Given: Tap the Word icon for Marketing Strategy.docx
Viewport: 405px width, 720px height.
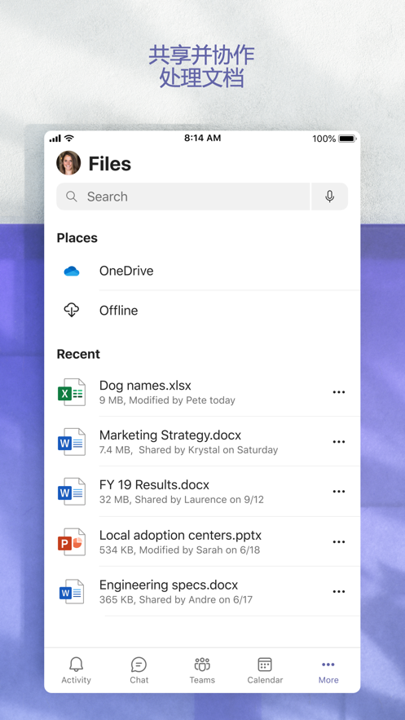Looking at the screenshot, I should click(x=72, y=442).
